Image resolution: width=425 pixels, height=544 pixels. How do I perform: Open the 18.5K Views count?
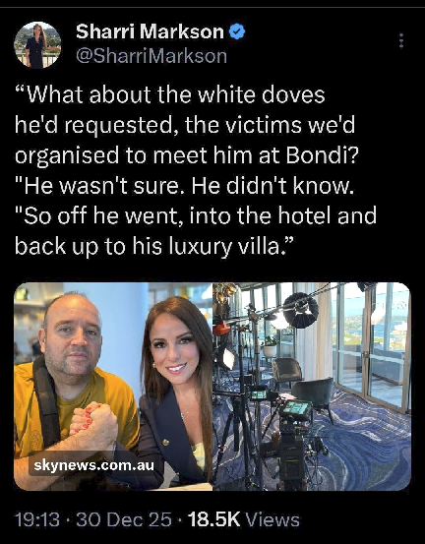[x=244, y=519]
